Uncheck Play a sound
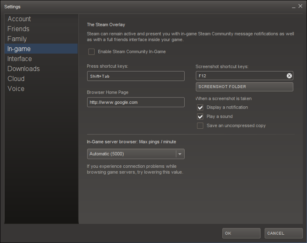 pos(200,116)
